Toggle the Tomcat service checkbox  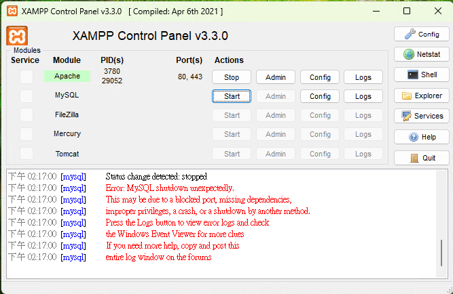tap(26, 153)
